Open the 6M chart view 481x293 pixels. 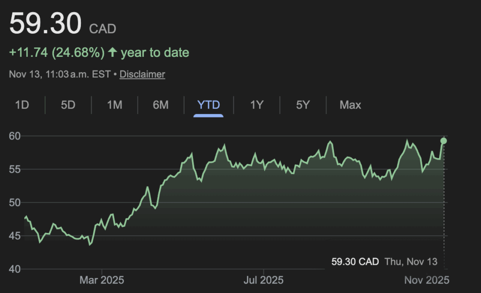point(161,105)
